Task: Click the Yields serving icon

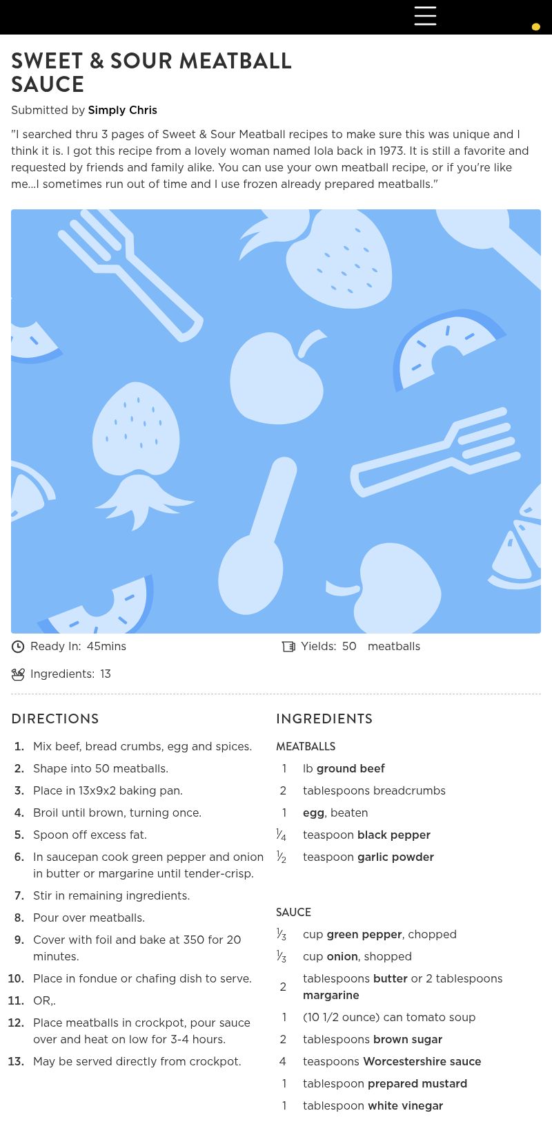Action: click(288, 647)
